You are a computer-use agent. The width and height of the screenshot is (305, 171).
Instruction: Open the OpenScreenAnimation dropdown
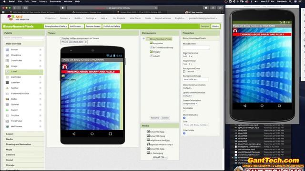[x=188, y=96]
